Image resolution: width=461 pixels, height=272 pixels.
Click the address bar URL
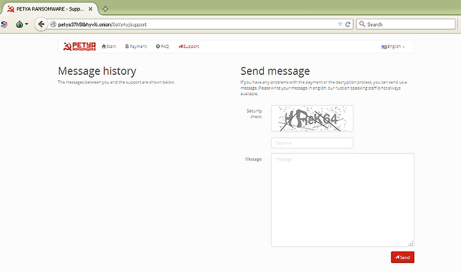102,24
